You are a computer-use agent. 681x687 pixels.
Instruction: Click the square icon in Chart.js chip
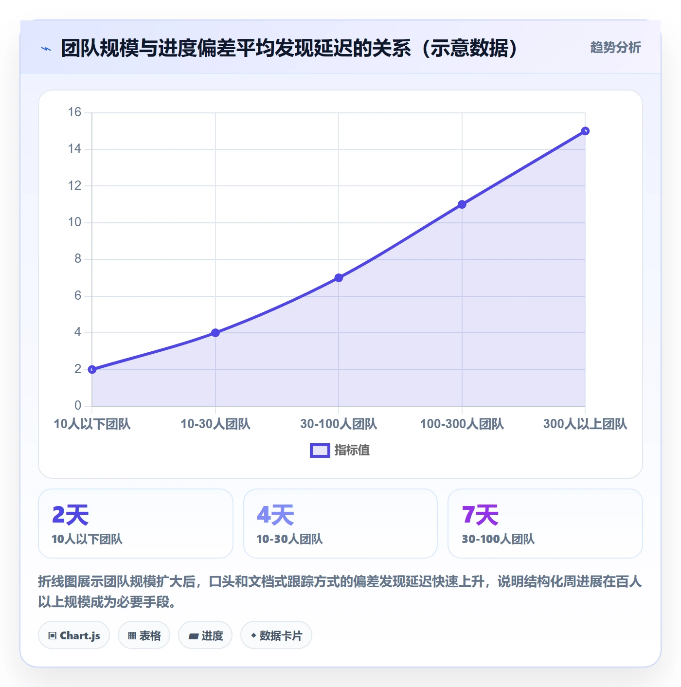[x=53, y=636]
